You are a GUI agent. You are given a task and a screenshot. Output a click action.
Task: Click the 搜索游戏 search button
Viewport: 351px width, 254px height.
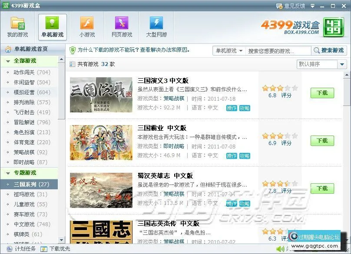coord(329,51)
